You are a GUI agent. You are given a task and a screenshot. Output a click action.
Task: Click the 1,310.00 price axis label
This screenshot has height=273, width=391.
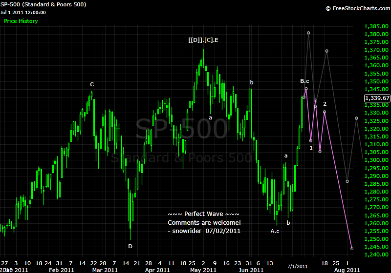(x=376, y=144)
